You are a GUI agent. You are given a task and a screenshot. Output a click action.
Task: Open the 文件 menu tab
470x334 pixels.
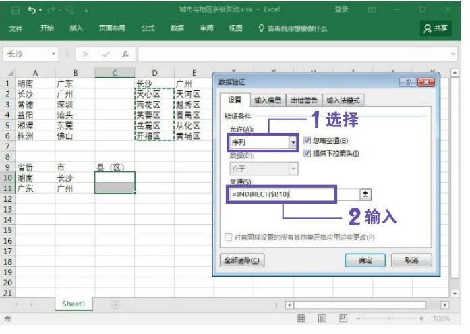[x=16, y=28]
